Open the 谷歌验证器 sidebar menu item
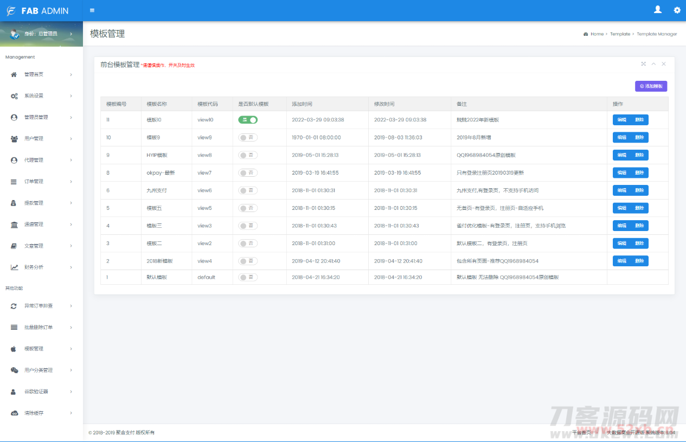The height and width of the screenshot is (442, 686). tap(36, 392)
